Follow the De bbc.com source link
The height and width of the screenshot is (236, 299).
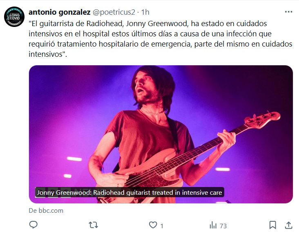[46, 211]
